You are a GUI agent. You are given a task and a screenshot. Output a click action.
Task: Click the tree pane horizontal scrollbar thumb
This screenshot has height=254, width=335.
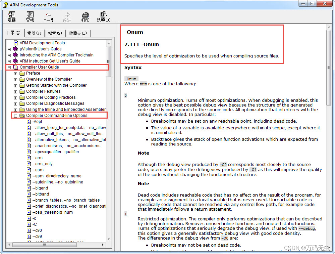pos(45,245)
